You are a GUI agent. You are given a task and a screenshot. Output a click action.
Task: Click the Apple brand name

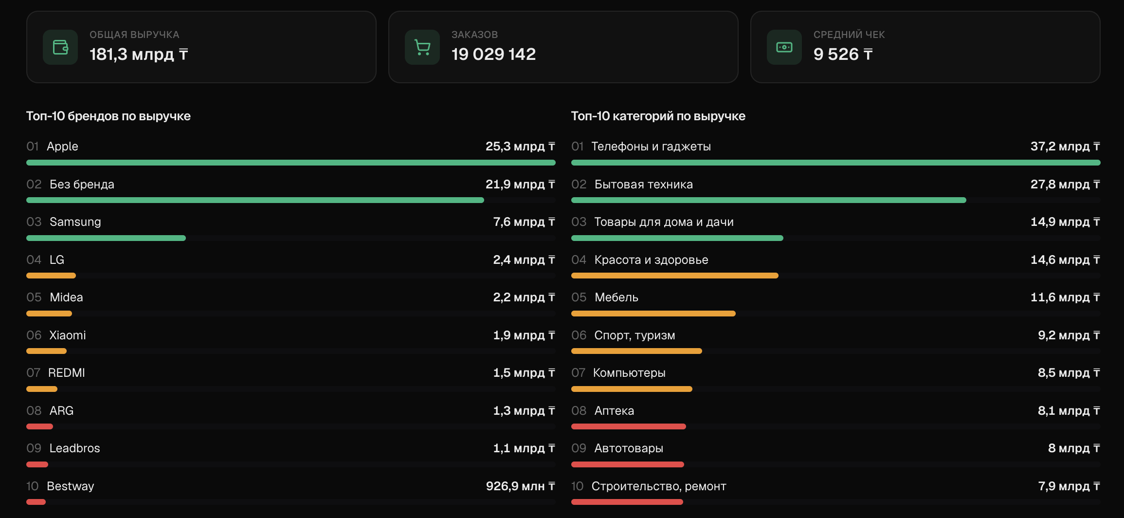point(62,146)
